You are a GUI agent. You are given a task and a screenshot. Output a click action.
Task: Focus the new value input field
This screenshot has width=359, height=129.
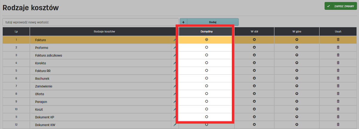90,22
